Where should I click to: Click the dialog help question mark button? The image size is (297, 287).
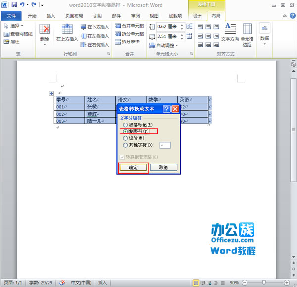coord(167,109)
